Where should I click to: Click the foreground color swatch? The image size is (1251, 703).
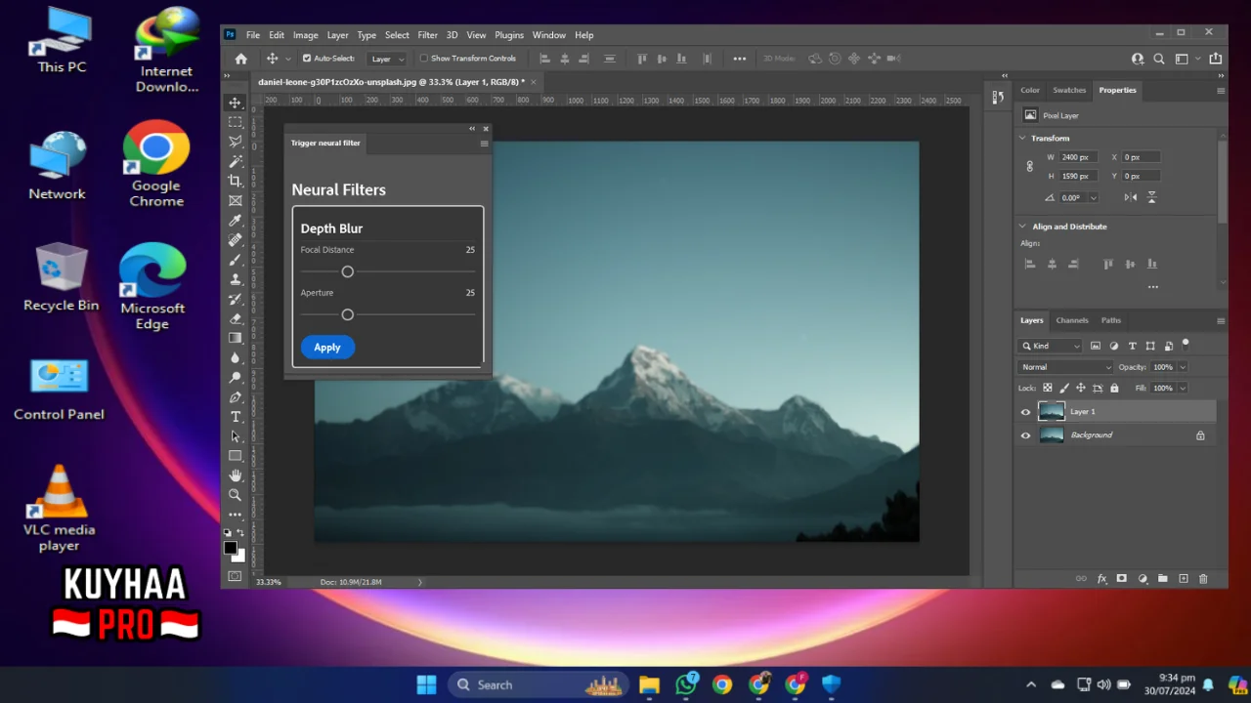point(231,548)
